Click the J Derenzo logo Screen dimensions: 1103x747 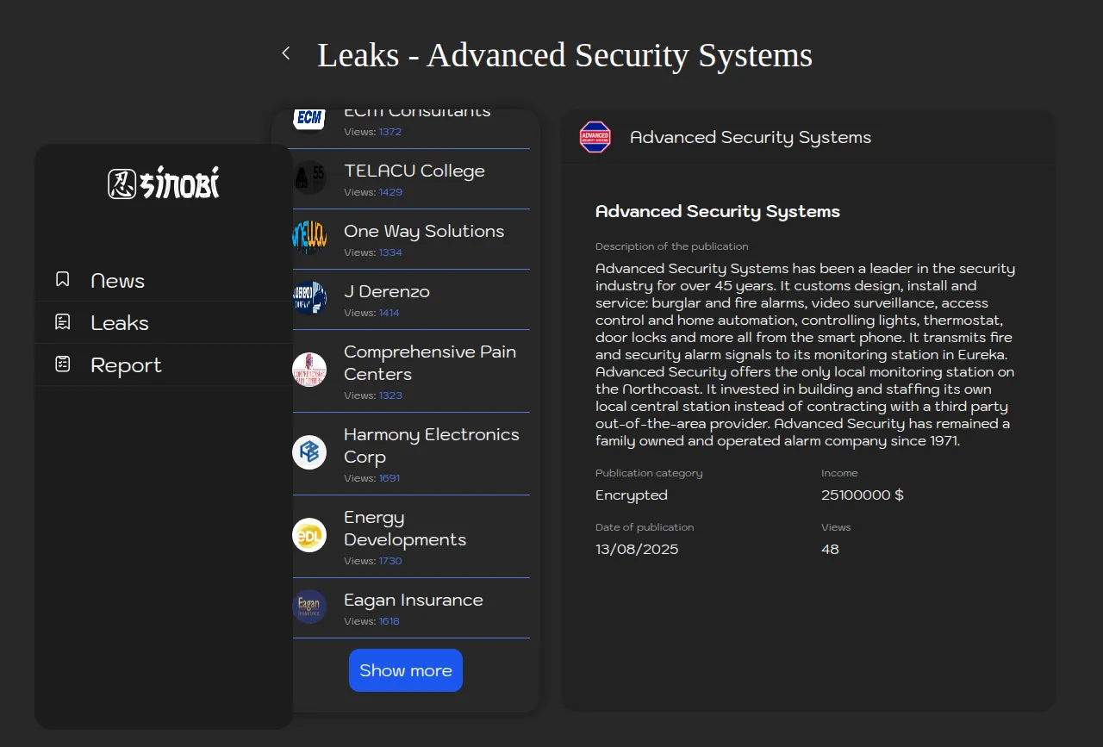click(x=309, y=298)
